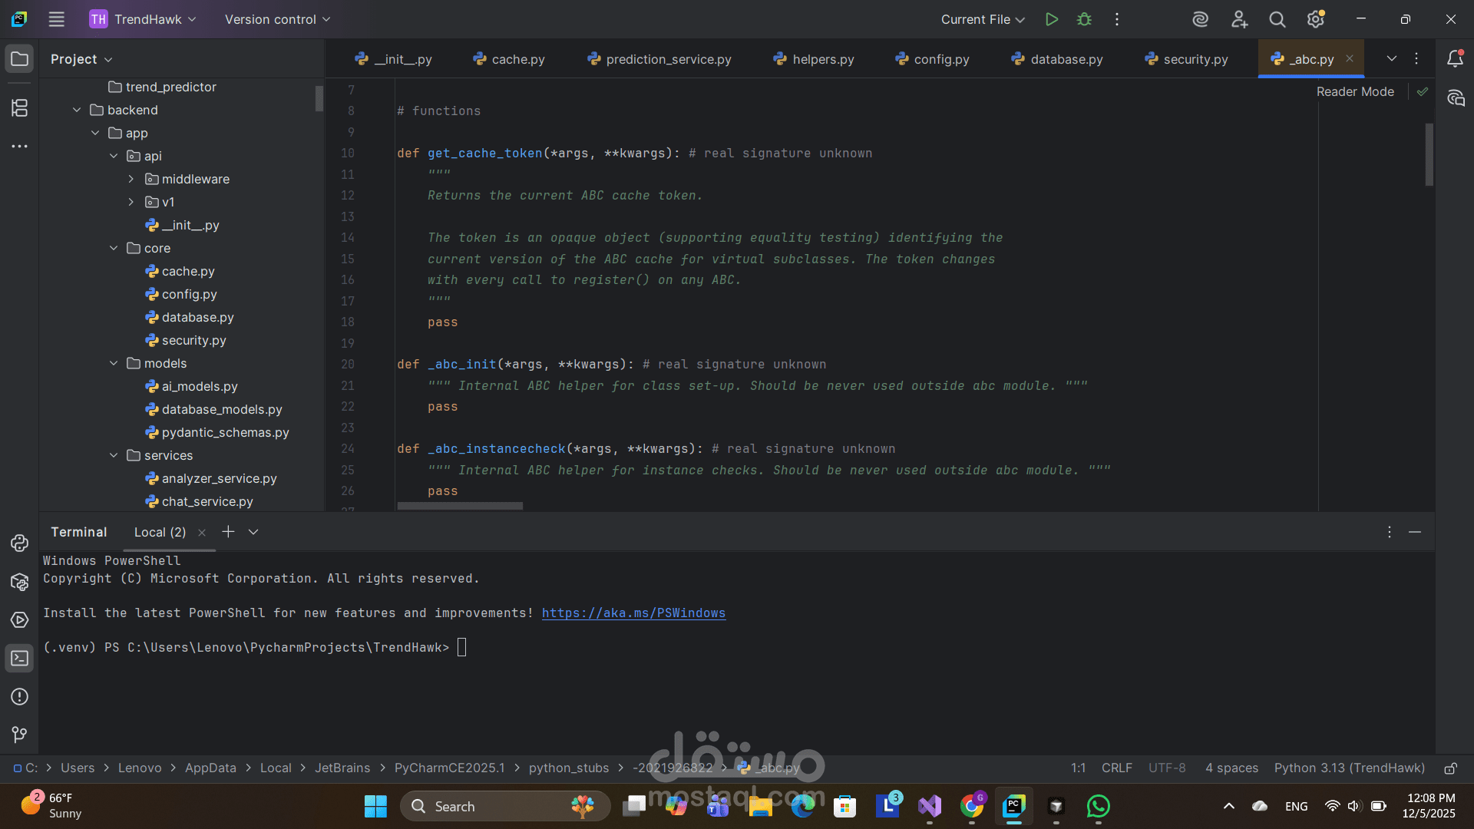The height and width of the screenshot is (829, 1474).
Task: Open the Python Packages tool window
Action: pos(20,582)
